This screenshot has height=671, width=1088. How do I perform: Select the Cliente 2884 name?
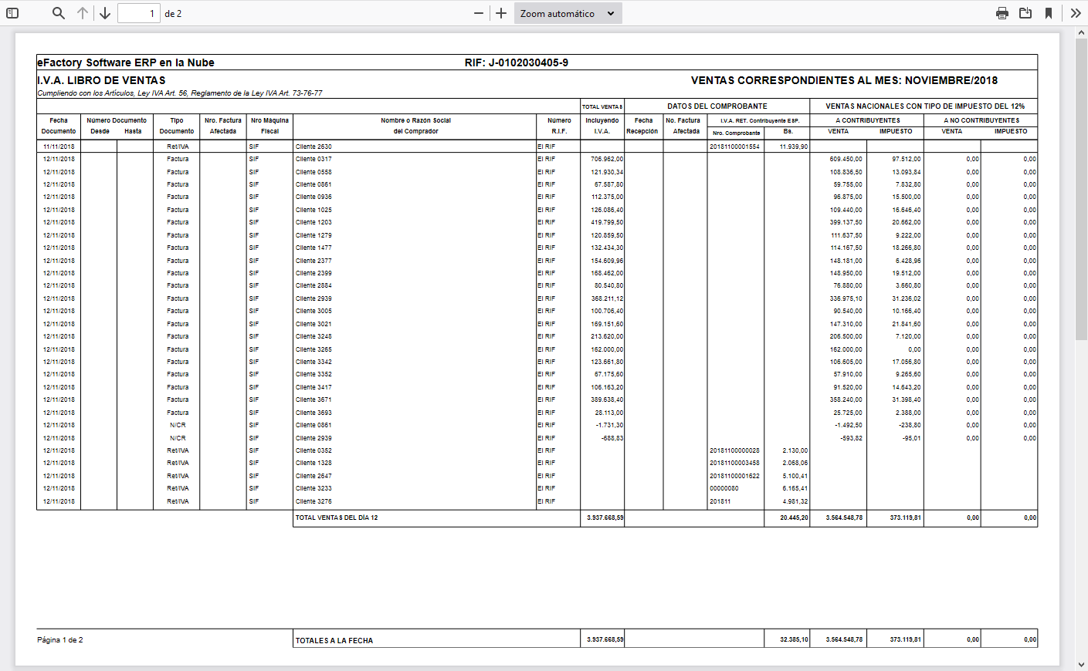[x=314, y=285]
